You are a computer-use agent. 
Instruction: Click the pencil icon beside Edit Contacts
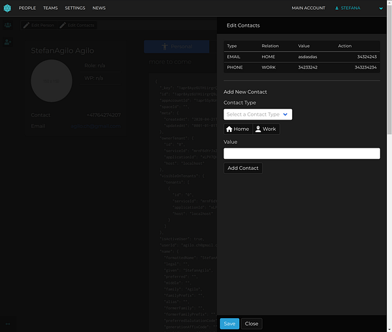tap(63, 25)
